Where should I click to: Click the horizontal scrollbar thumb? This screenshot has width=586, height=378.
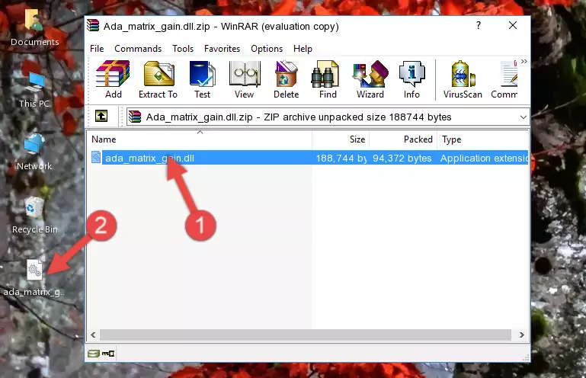(x=306, y=335)
